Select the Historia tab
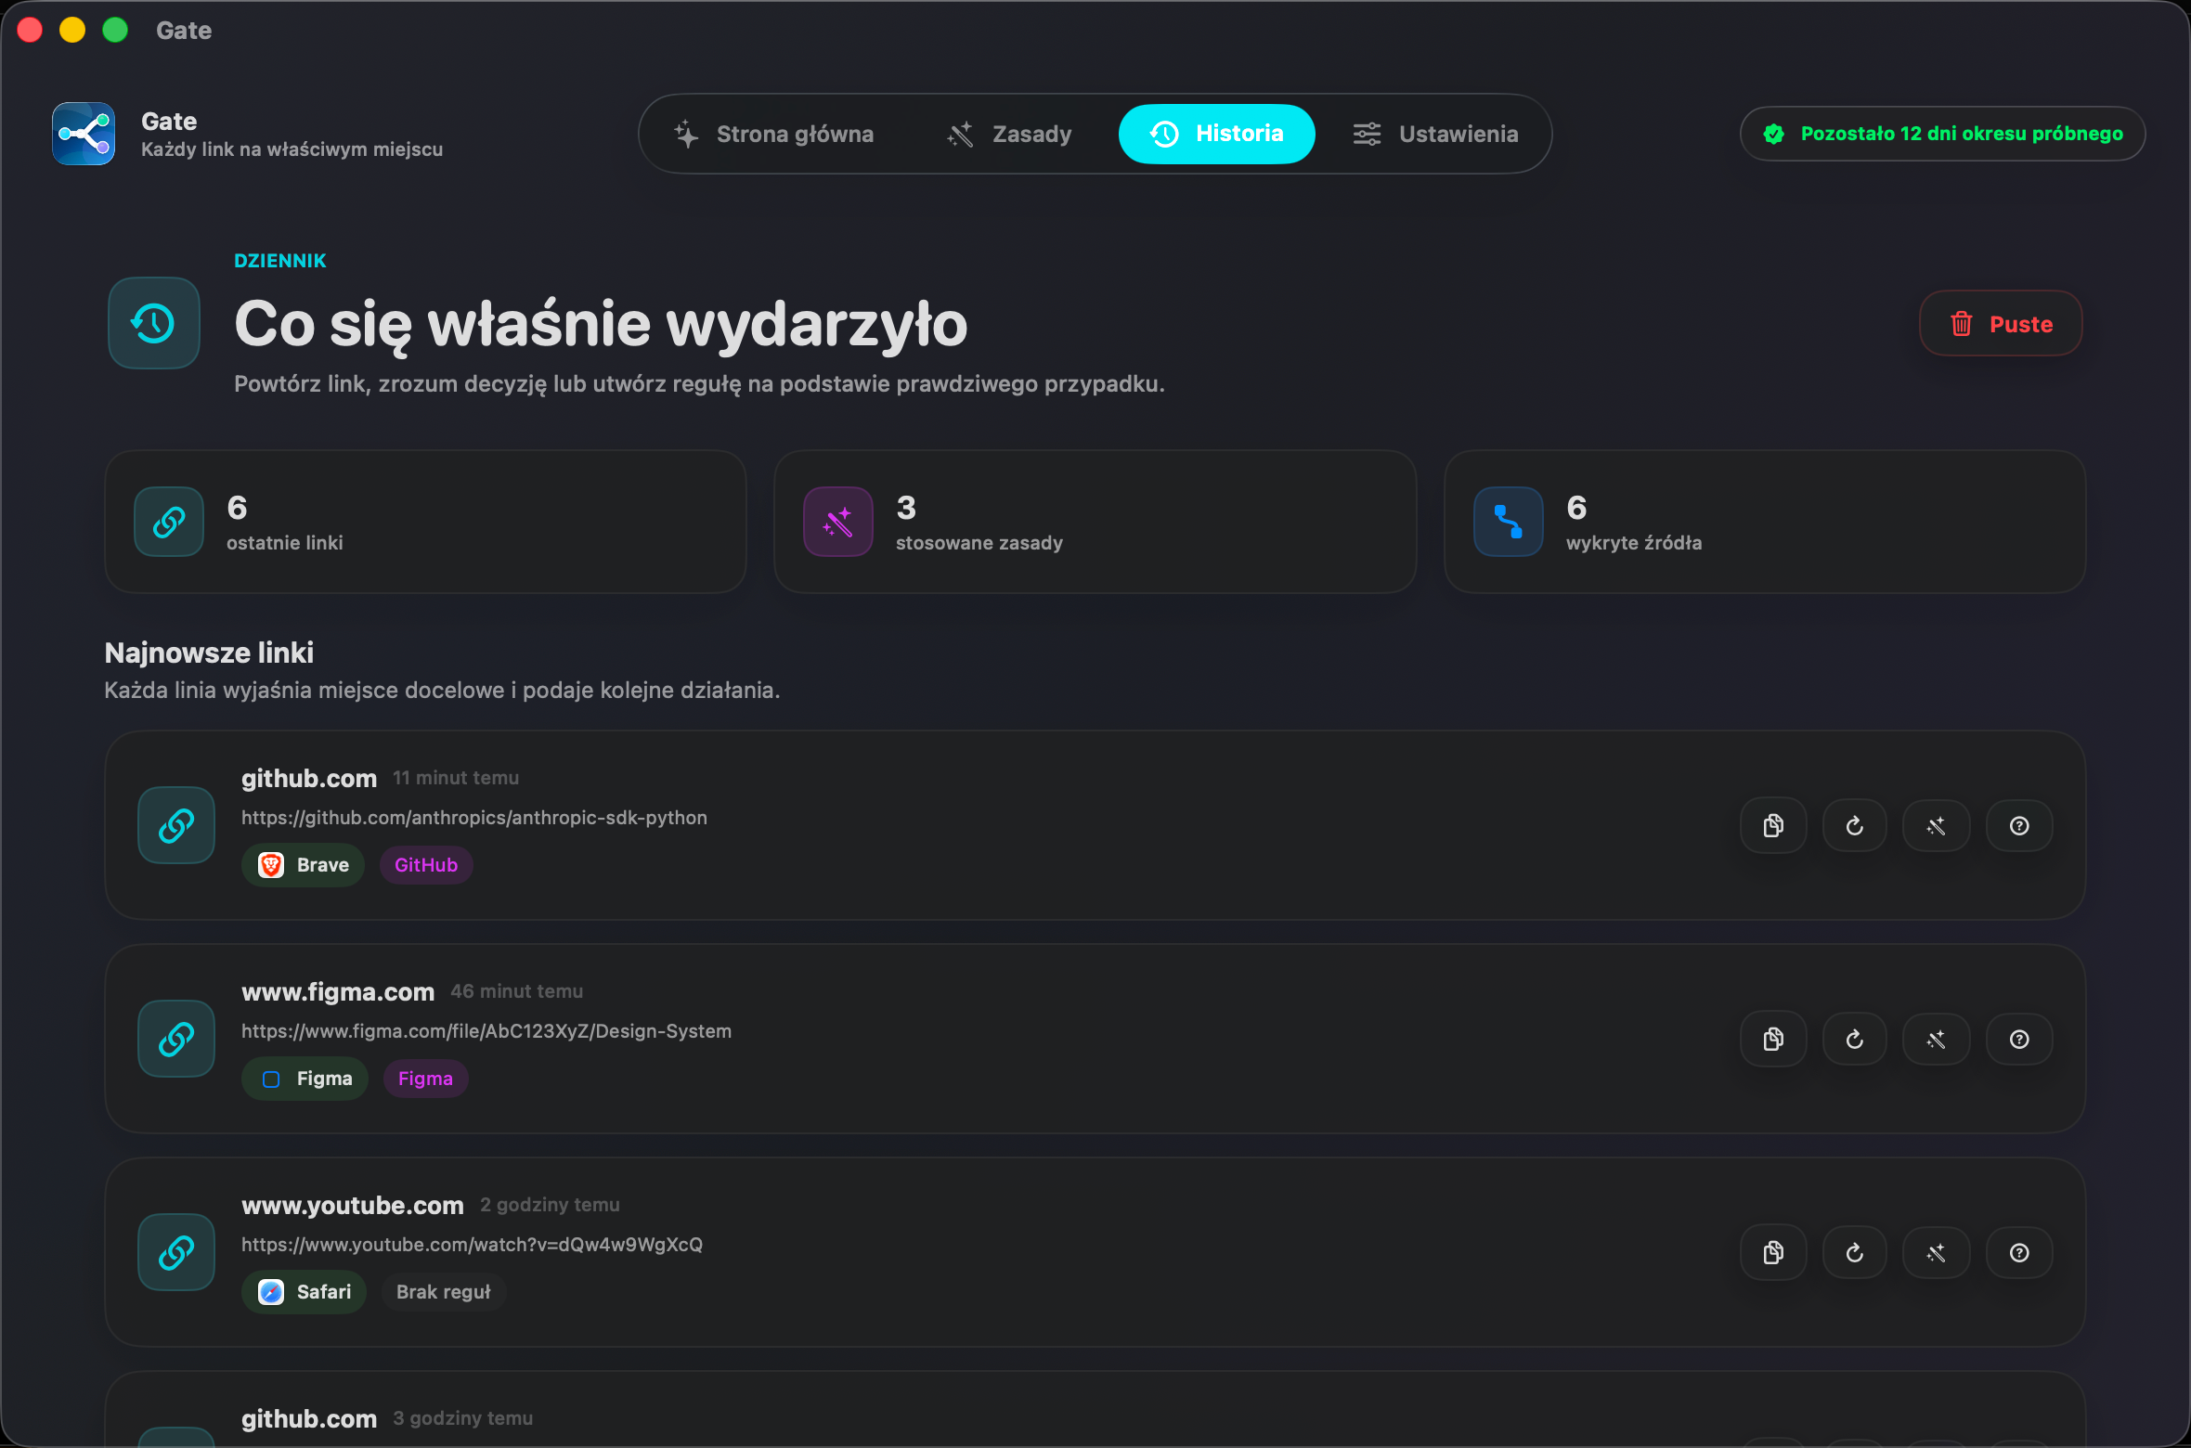The image size is (2191, 1448). coord(1216,134)
